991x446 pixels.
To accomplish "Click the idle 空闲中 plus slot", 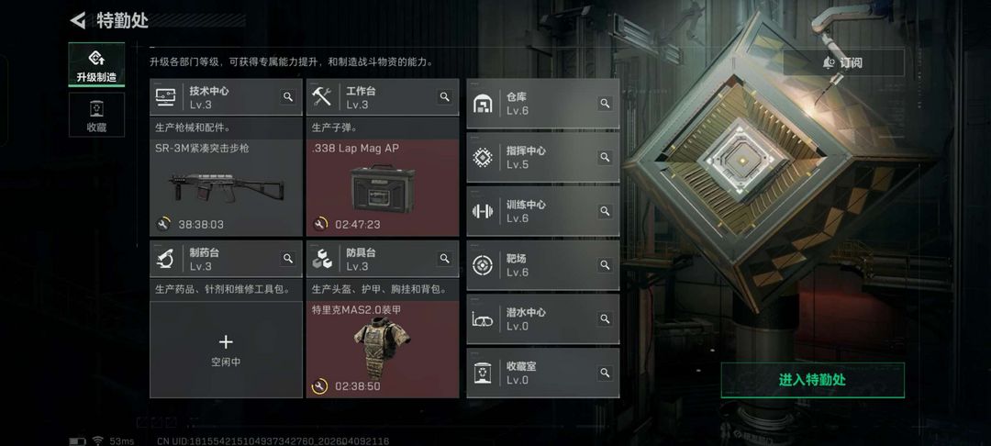I will pos(227,350).
